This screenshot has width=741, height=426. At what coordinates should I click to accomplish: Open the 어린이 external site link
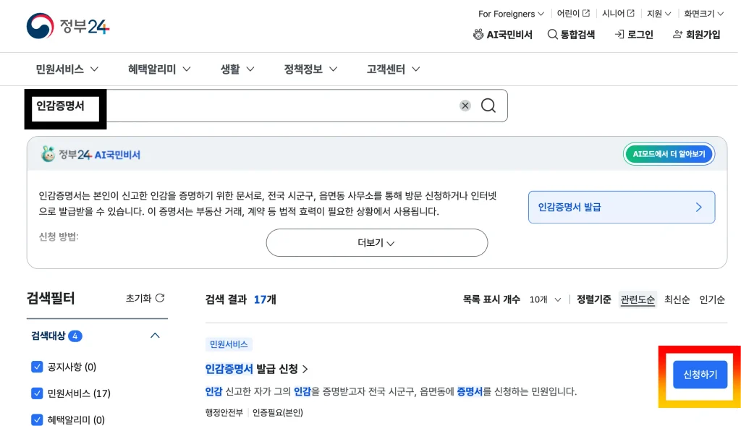coord(573,13)
